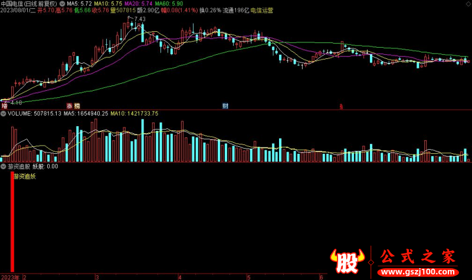This screenshot has height=280, width=472.
Task: Click volume panel MA5: 1654940.25 label
Action: pos(86,114)
